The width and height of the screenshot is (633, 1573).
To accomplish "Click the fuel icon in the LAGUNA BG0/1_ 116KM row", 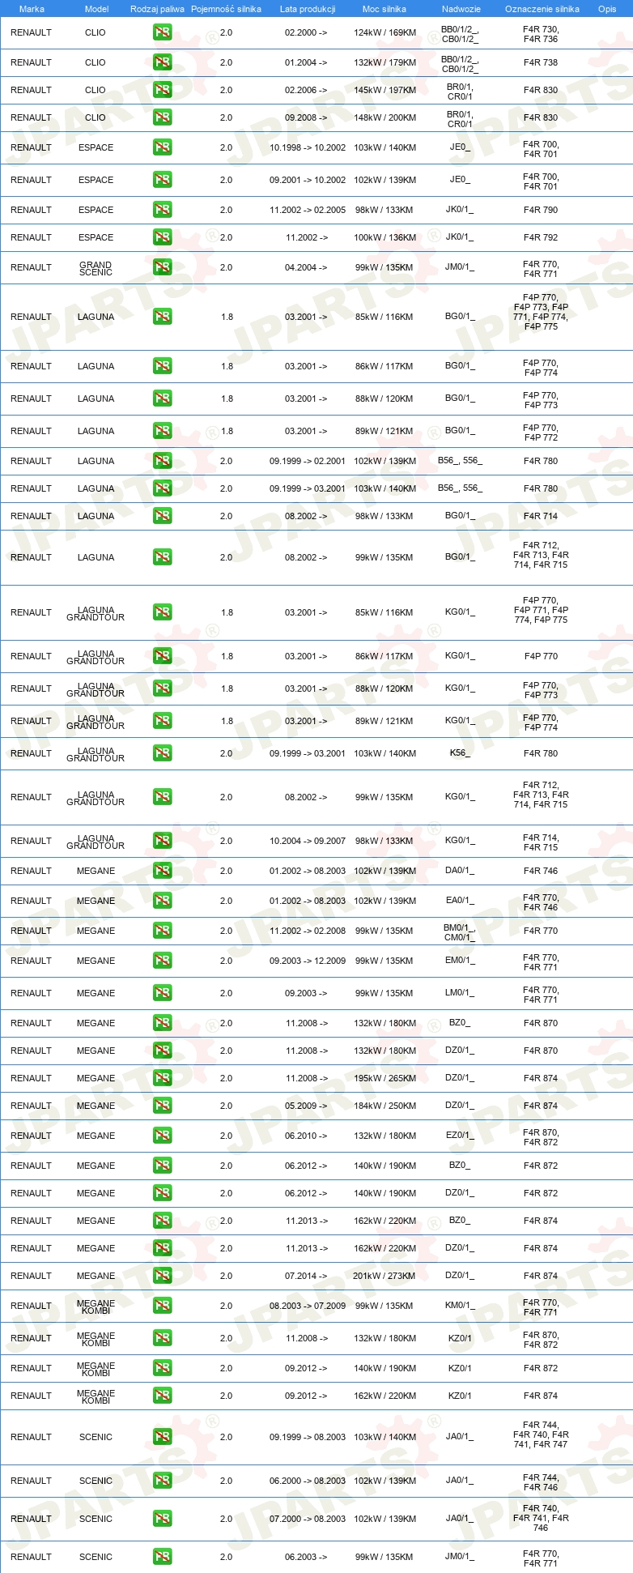I will coord(162,317).
